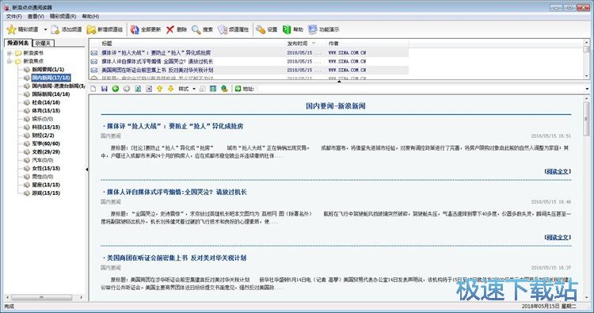Click the stop-loading page icon

pos(149,89)
